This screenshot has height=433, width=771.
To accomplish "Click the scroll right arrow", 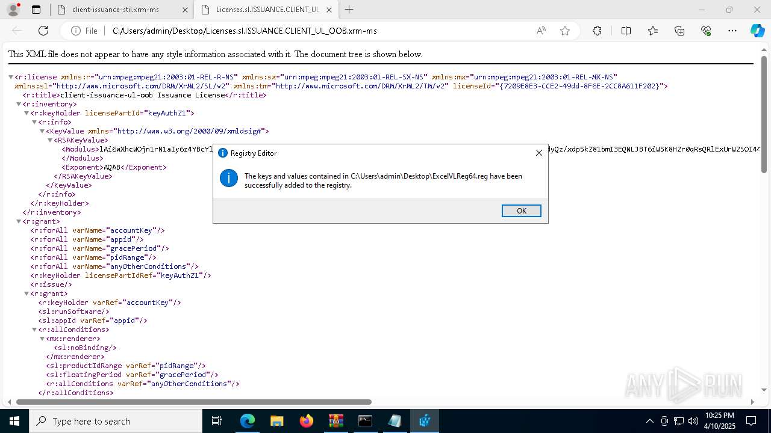I will 752,402.
